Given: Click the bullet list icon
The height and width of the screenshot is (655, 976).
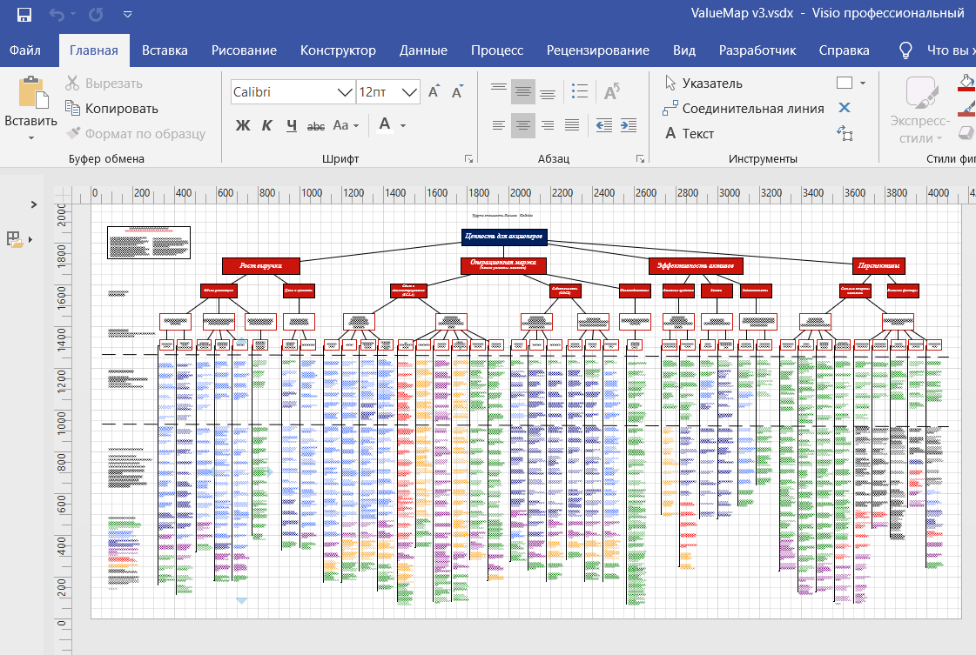Looking at the screenshot, I should pos(580,91).
